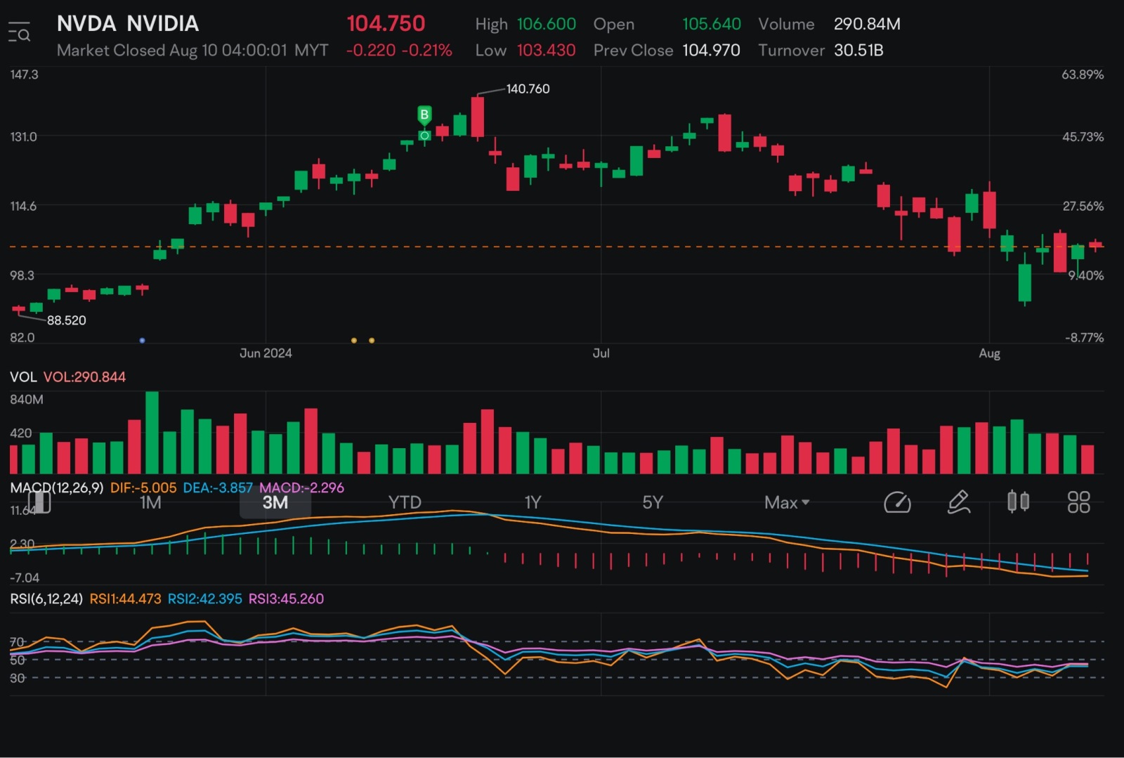Switch to the 1M timeframe
Image resolution: width=1124 pixels, height=758 pixels.
tap(150, 502)
